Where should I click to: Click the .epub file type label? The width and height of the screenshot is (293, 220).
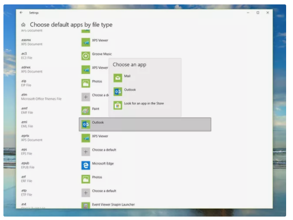(25, 163)
